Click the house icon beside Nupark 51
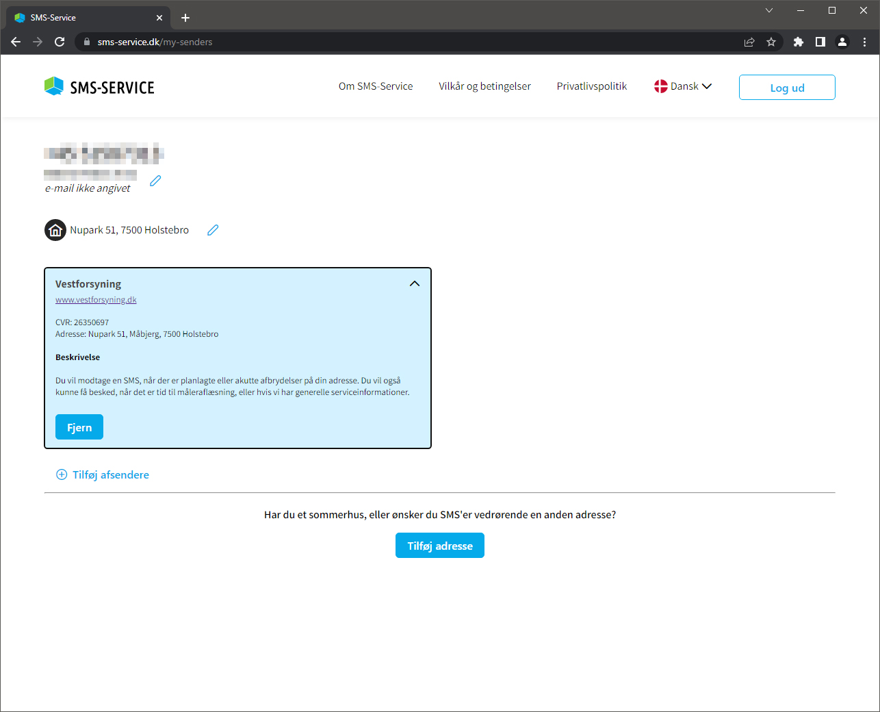This screenshot has width=880, height=712. [55, 230]
